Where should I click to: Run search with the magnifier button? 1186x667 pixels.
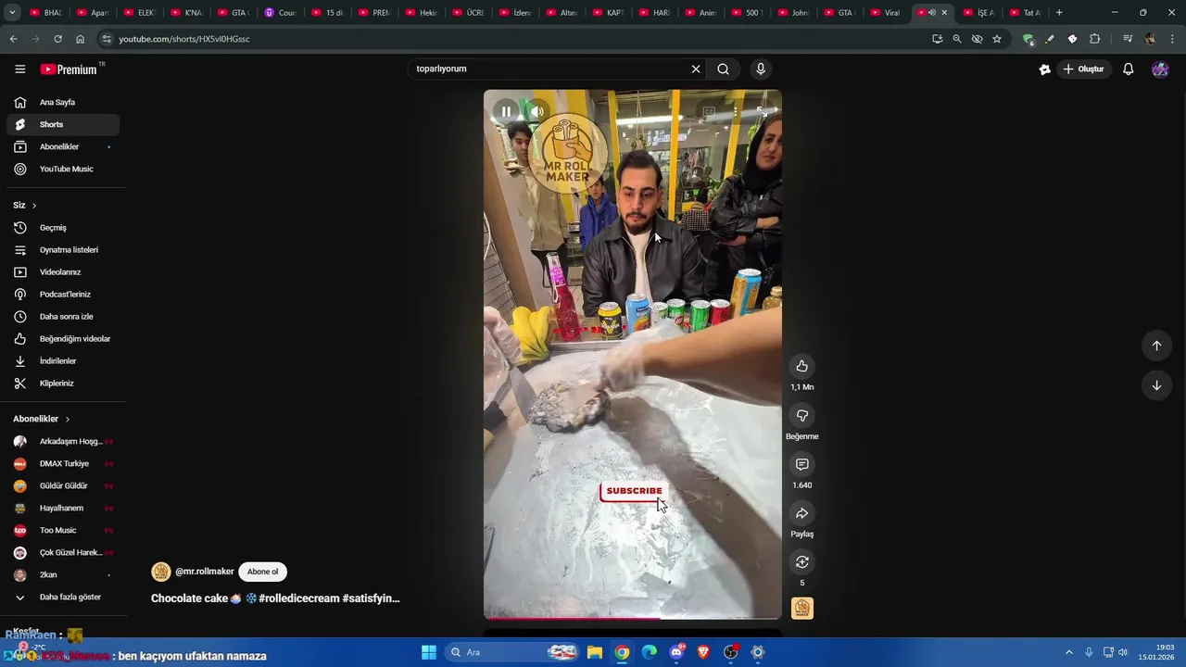pyautogui.click(x=723, y=69)
